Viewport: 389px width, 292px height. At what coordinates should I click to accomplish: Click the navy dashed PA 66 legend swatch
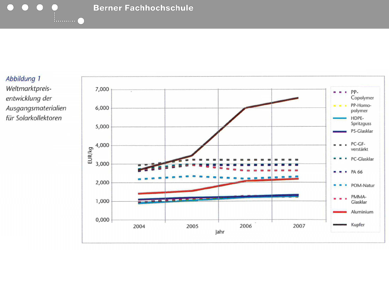[340, 172]
